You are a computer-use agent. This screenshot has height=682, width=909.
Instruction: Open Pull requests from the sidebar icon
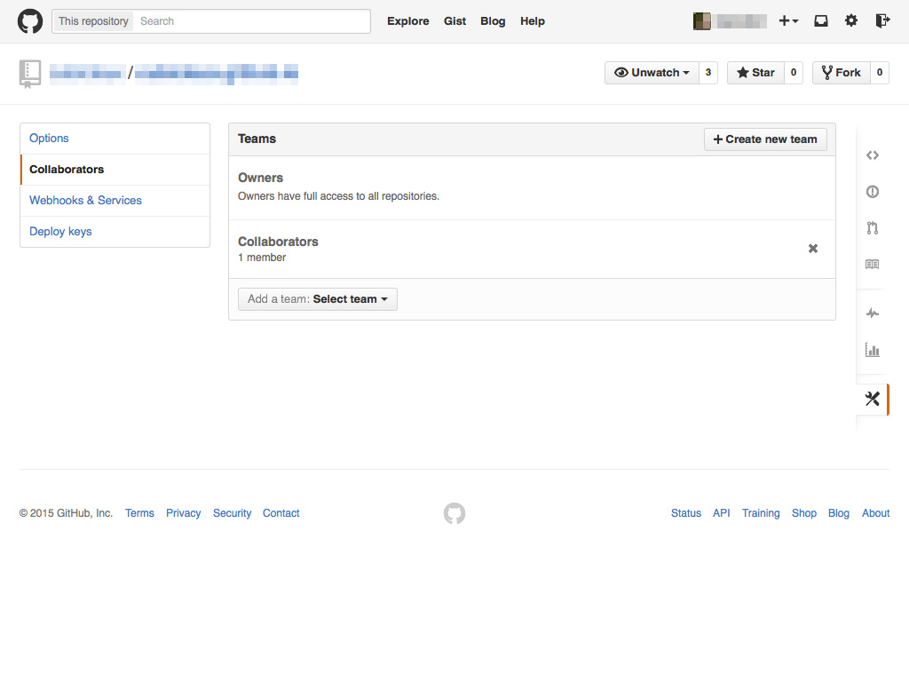coord(872,227)
